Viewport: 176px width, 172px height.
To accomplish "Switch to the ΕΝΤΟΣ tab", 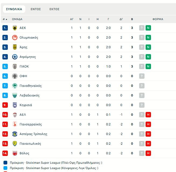I will tap(36, 9).
